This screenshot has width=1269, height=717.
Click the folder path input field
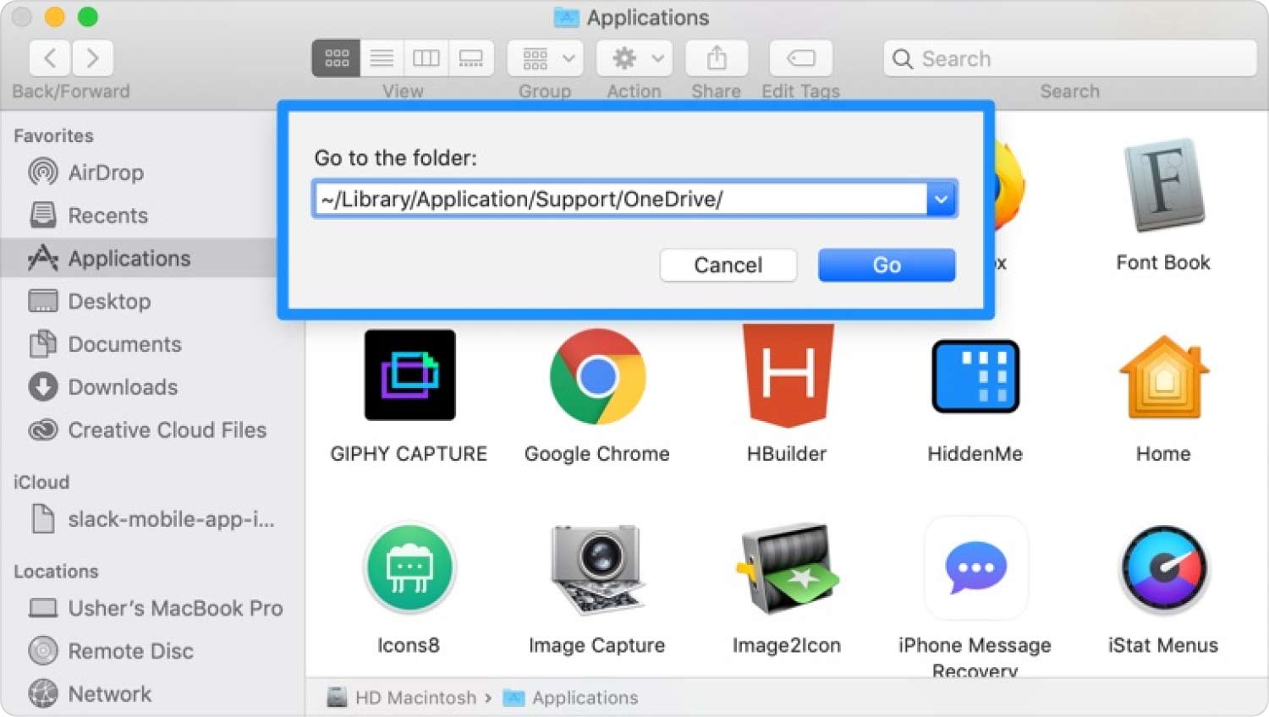620,199
